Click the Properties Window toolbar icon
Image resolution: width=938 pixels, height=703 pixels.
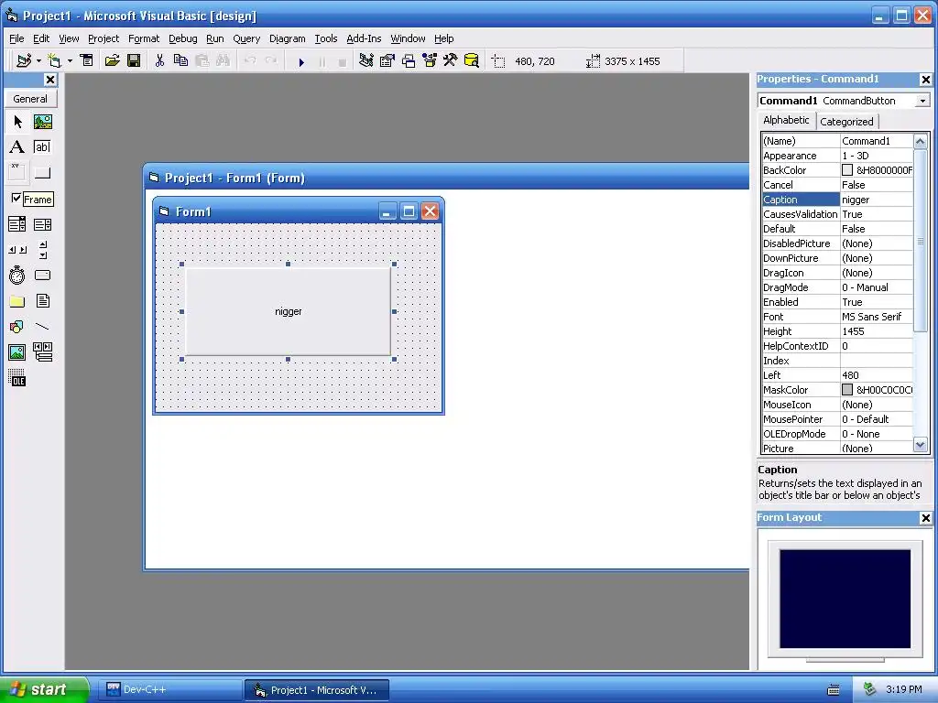pyautogui.click(x=387, y=61)
